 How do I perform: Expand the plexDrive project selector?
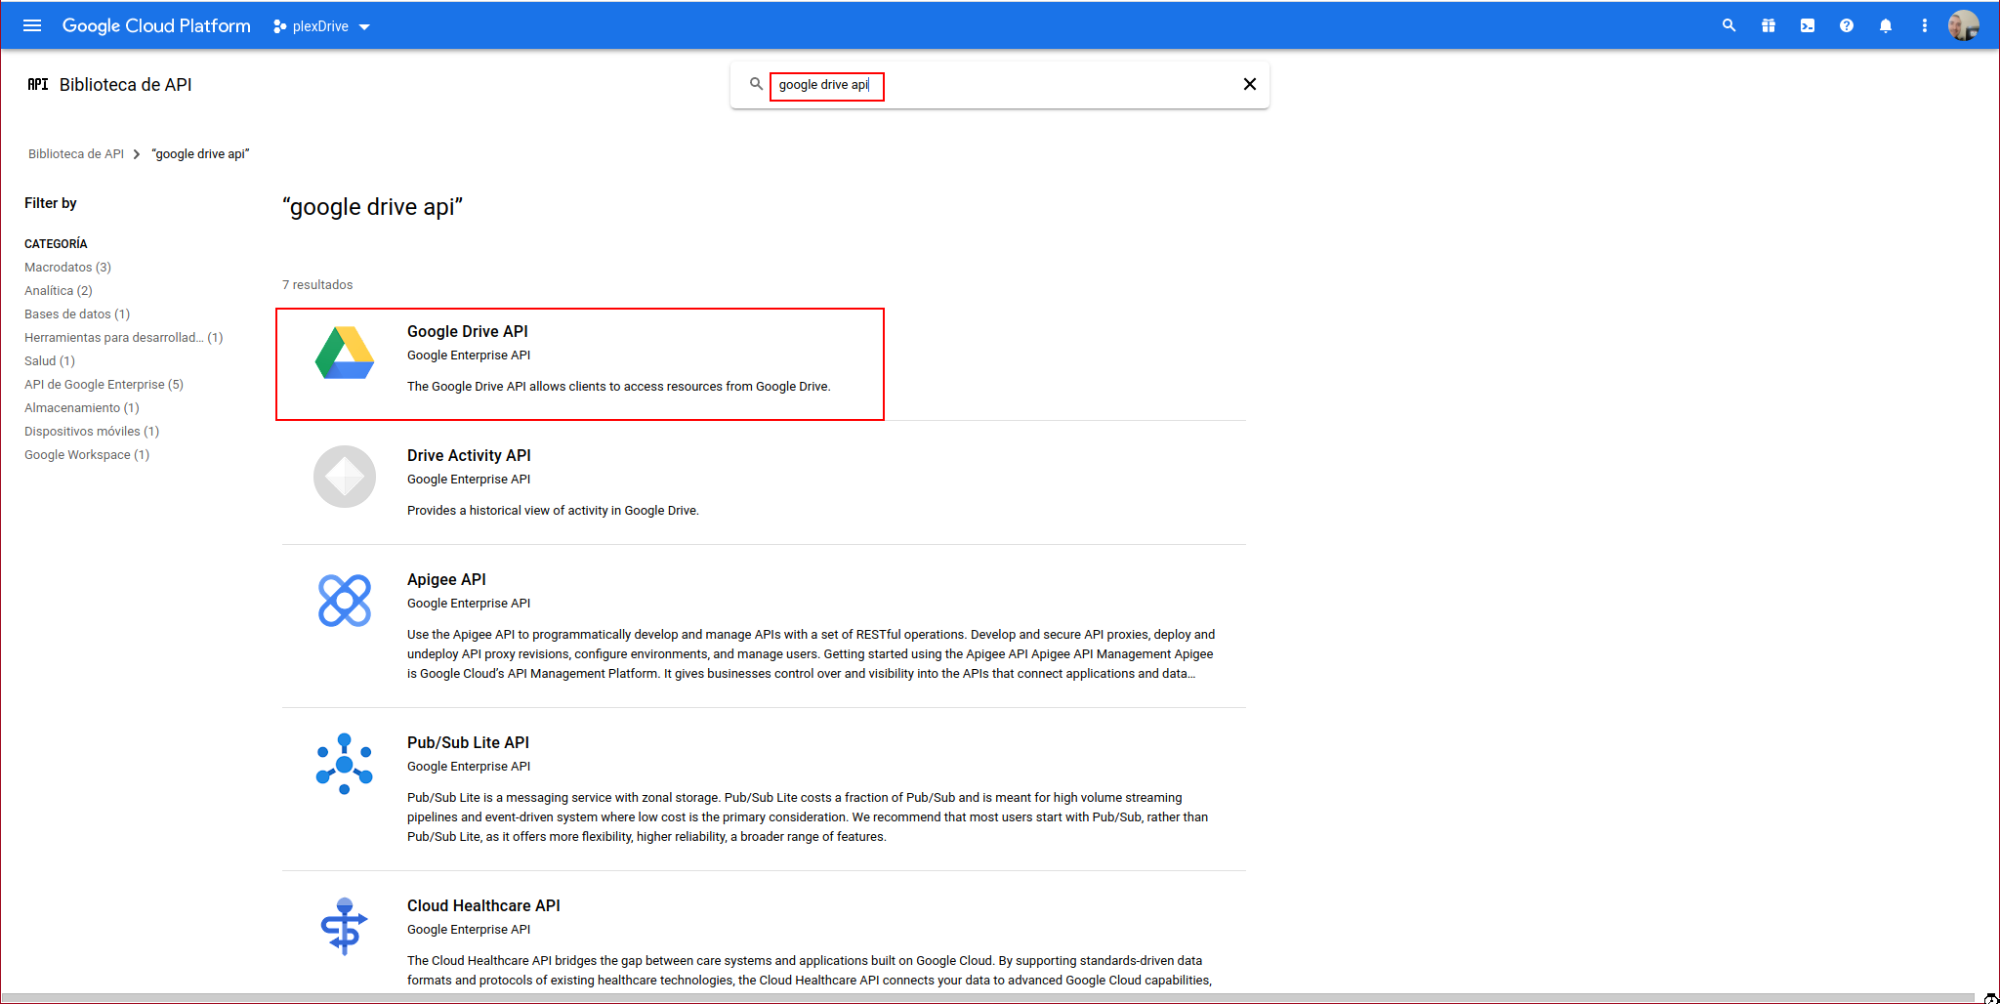[321, 26]
